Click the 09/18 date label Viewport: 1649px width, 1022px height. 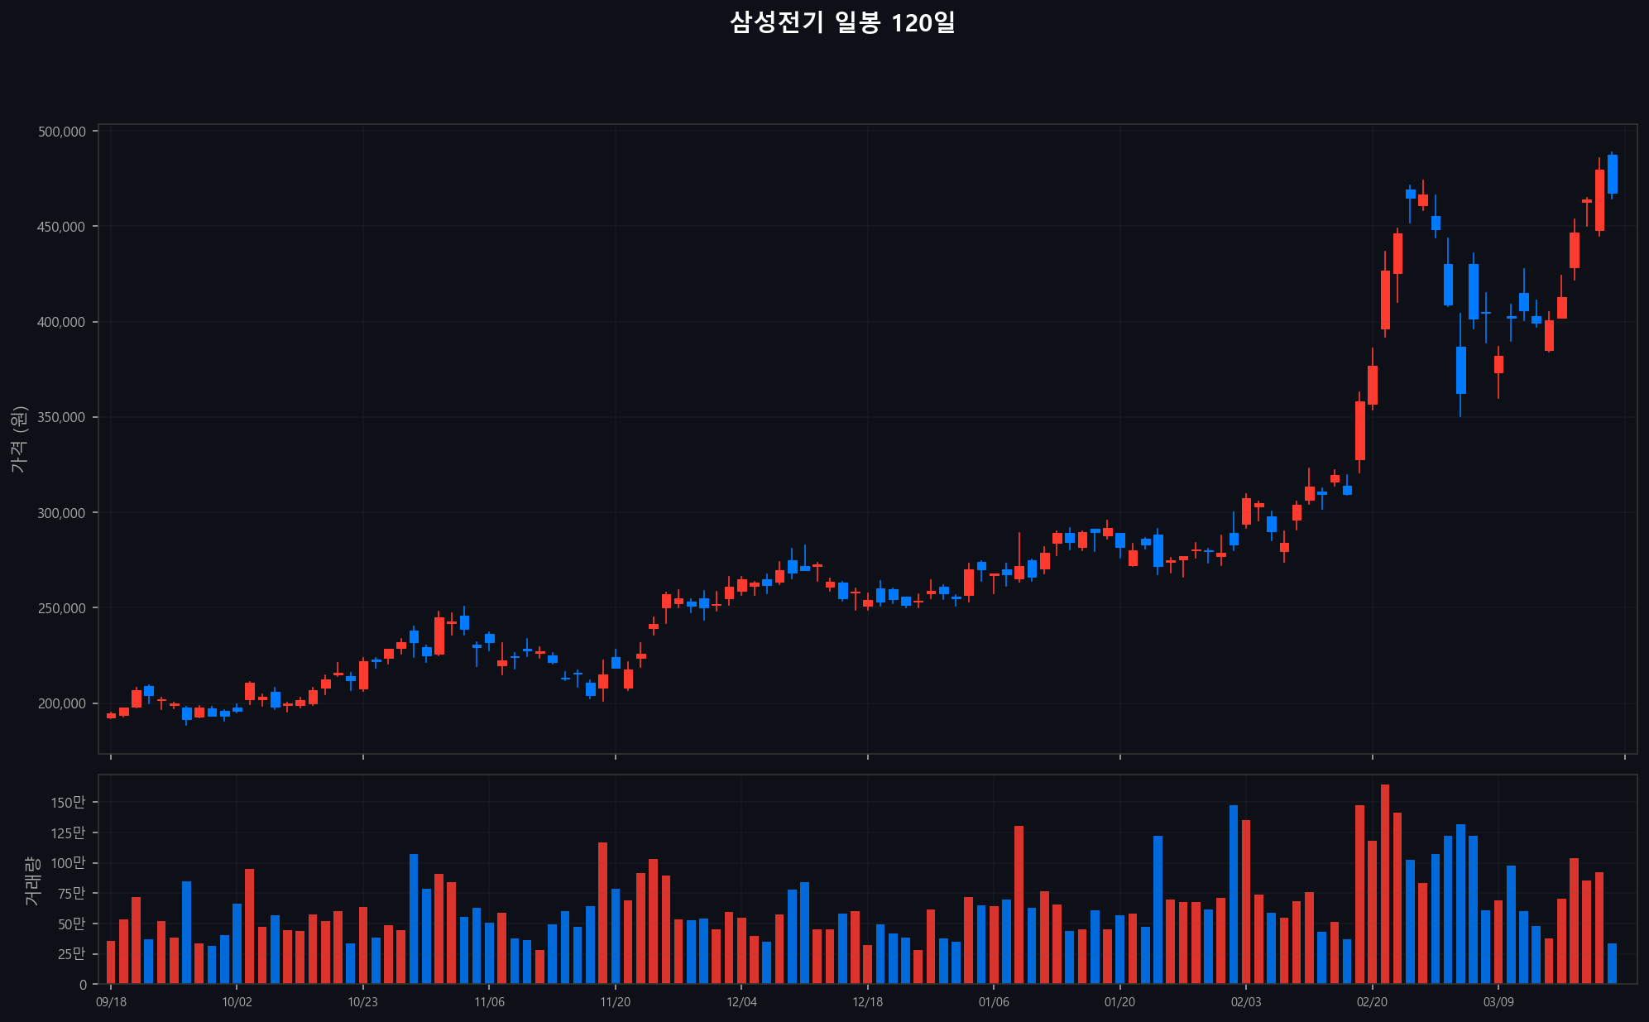[x=111, y=1002]
